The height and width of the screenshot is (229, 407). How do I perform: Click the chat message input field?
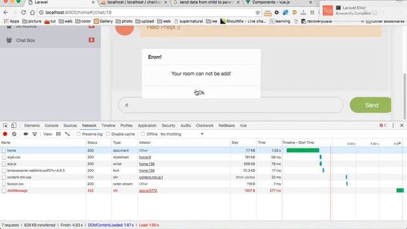(x=230, y=105)
